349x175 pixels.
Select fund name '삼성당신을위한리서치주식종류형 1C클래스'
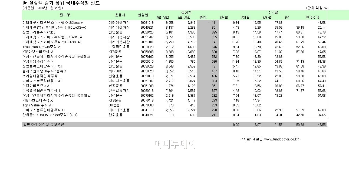(x=56, y=96)
